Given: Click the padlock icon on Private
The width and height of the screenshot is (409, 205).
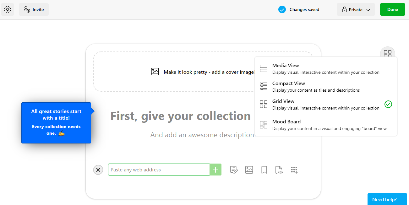Looking at the screenshot, I should (345, 9).
